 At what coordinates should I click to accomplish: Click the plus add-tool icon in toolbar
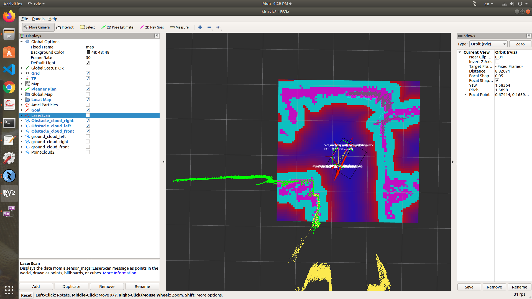(200, 27)
